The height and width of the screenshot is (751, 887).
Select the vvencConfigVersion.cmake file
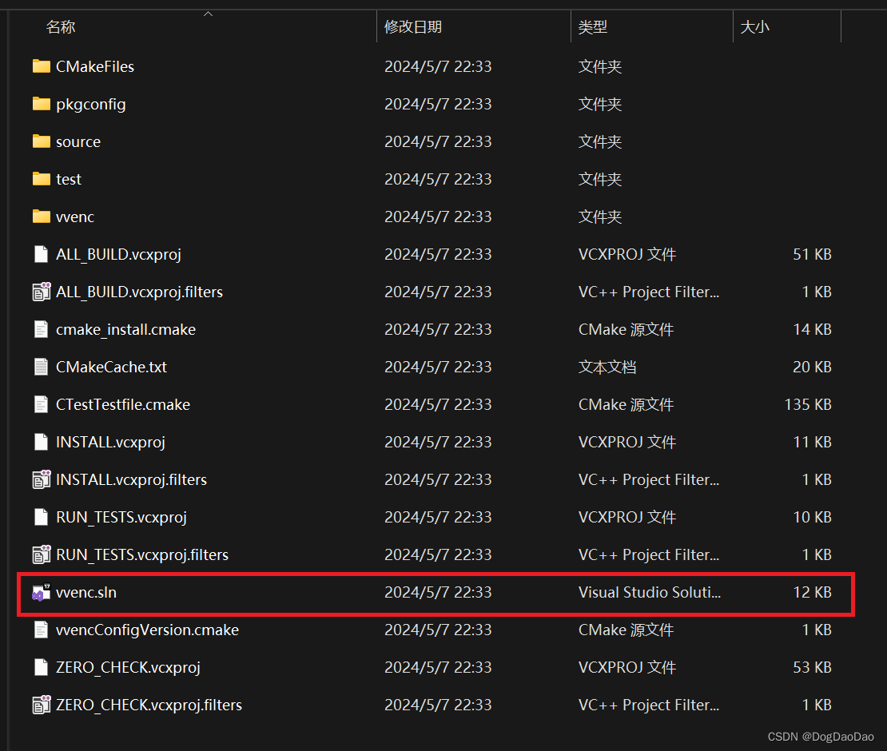point(146,630)
